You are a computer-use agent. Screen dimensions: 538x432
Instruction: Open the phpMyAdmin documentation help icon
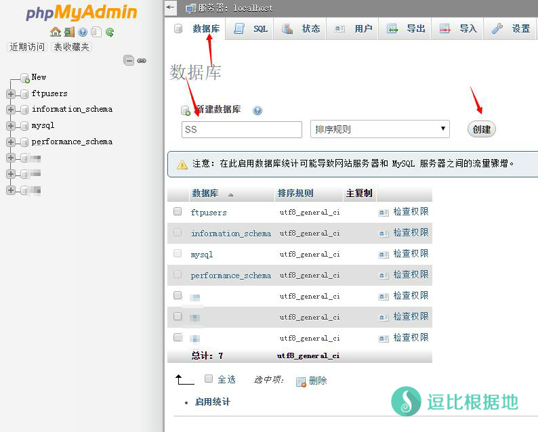point(83,32)
